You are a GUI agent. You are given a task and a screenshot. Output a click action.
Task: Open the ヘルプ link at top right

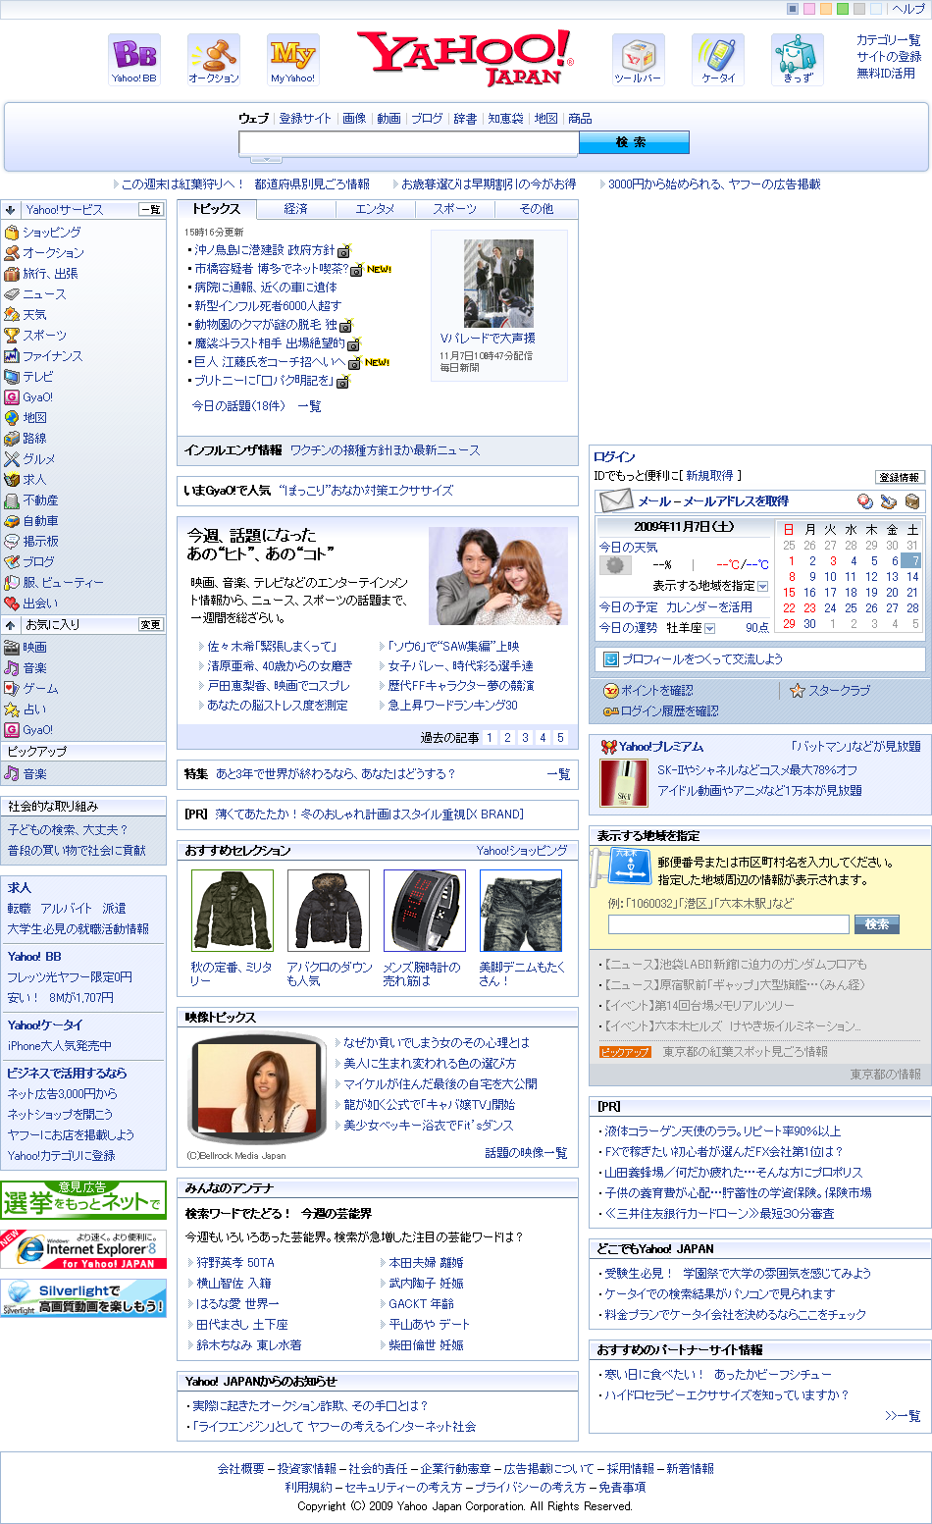coord(908,9)
